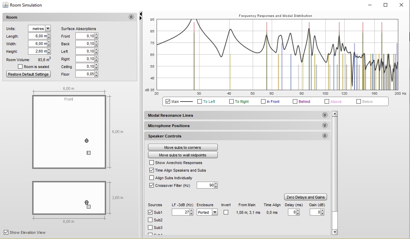The image size is (410, 239).
Task: Toggle Room is sealed checkbox
Action: pyautogui.click(x=20, y=67)
